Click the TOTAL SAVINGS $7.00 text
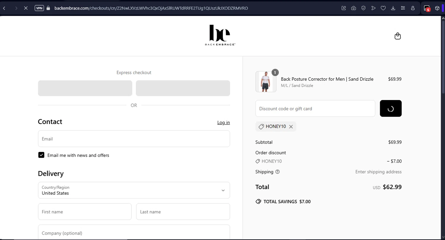 pos(287,202)
